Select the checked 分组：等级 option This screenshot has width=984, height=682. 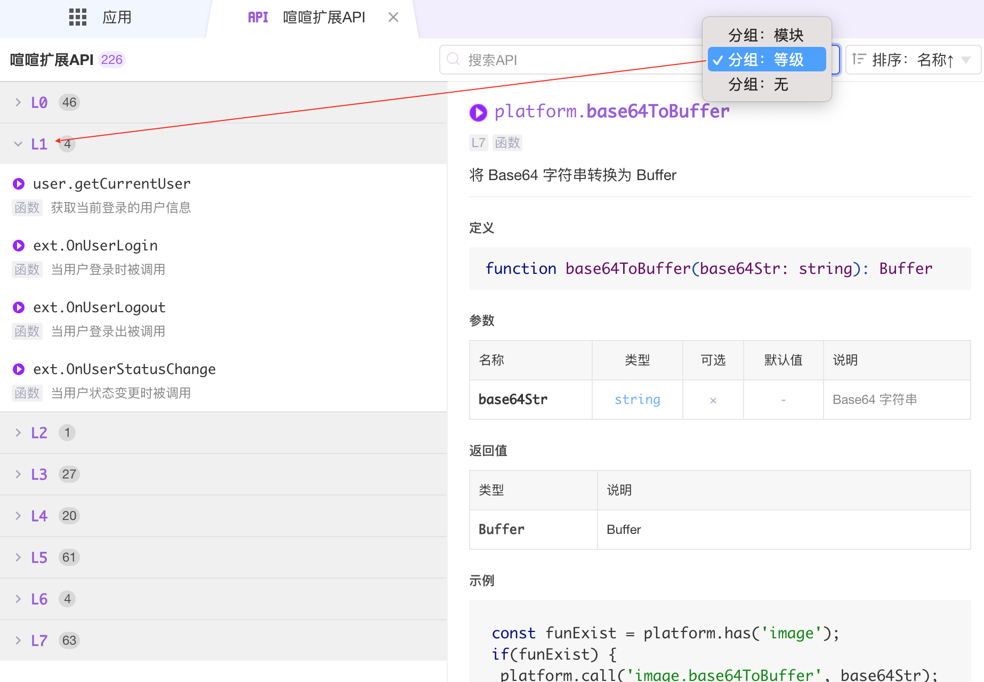766,60
